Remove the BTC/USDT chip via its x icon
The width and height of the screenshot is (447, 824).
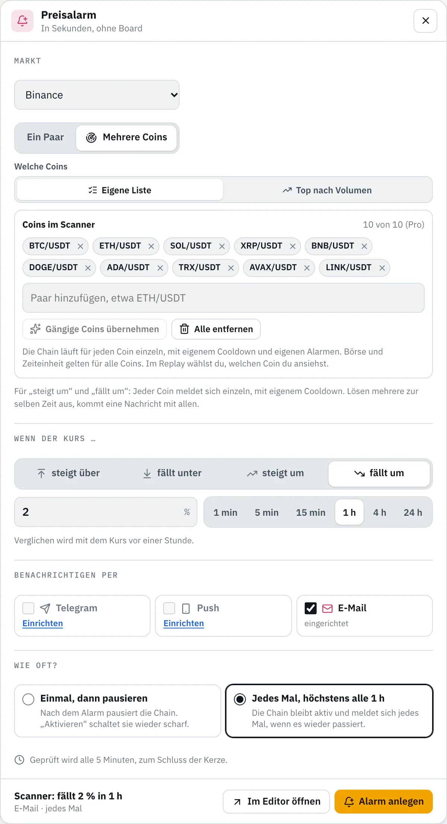(x=80, y=246)
